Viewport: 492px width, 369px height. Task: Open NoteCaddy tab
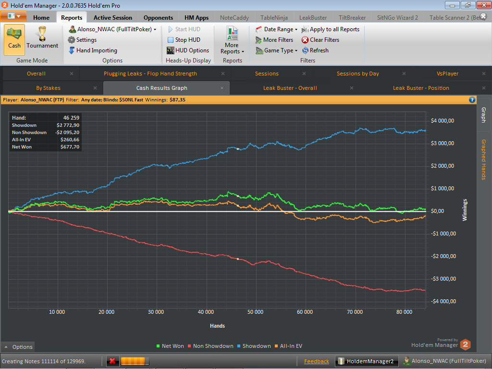tap(234, 18)
